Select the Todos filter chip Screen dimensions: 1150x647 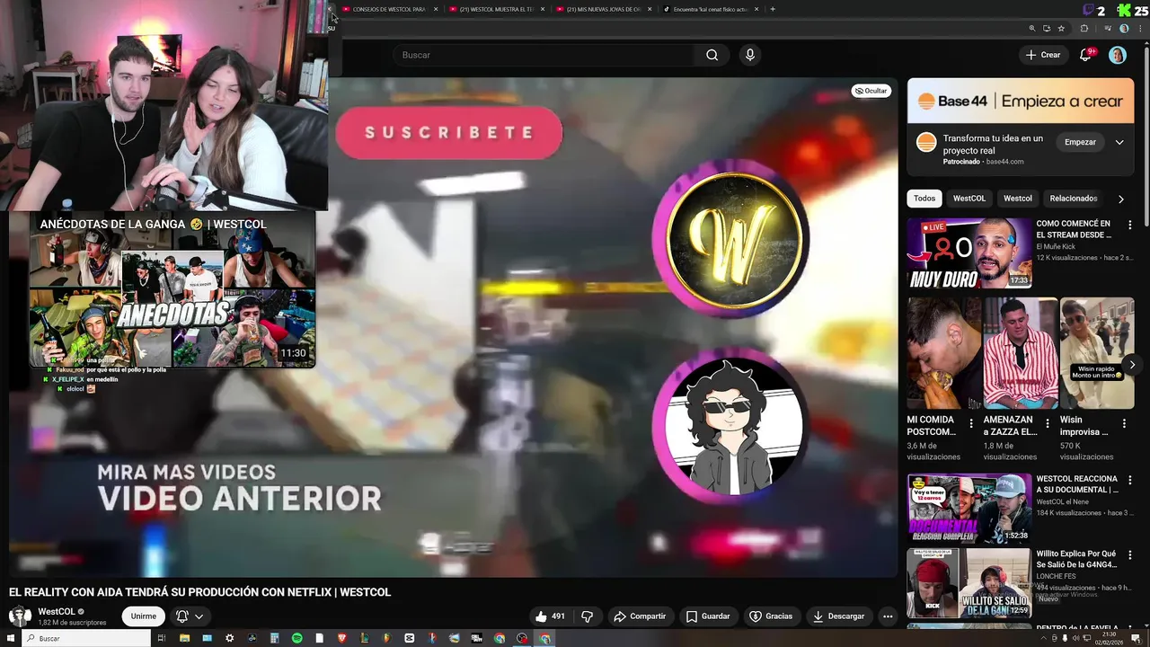pos(924,198)
